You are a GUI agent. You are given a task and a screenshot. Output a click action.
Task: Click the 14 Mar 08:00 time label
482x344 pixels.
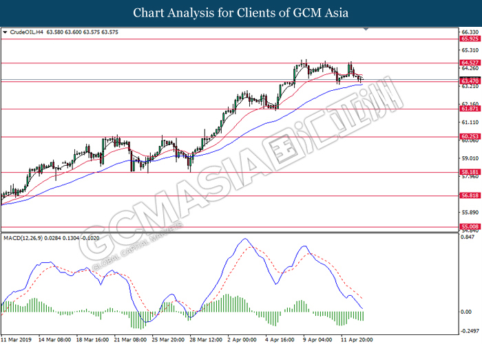point(54,340)
